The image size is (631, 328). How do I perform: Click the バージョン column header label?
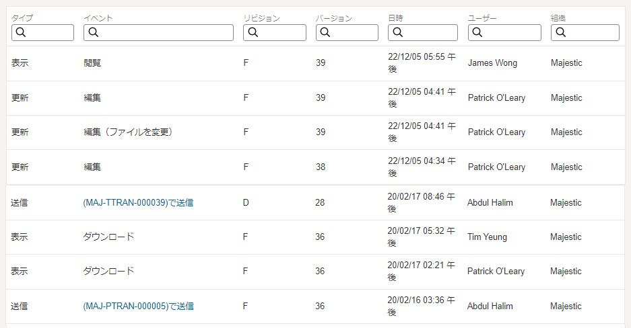(x=334, y=18)
